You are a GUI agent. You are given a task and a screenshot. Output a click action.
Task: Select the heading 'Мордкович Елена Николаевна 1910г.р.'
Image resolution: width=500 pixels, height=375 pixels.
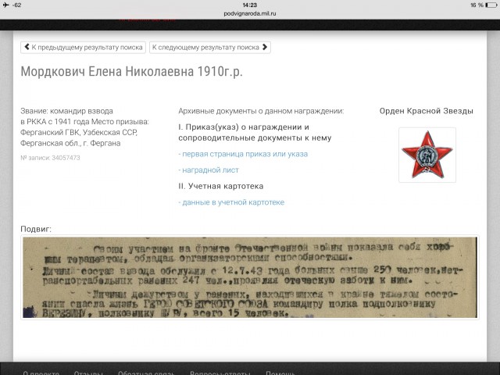point(131,72)
